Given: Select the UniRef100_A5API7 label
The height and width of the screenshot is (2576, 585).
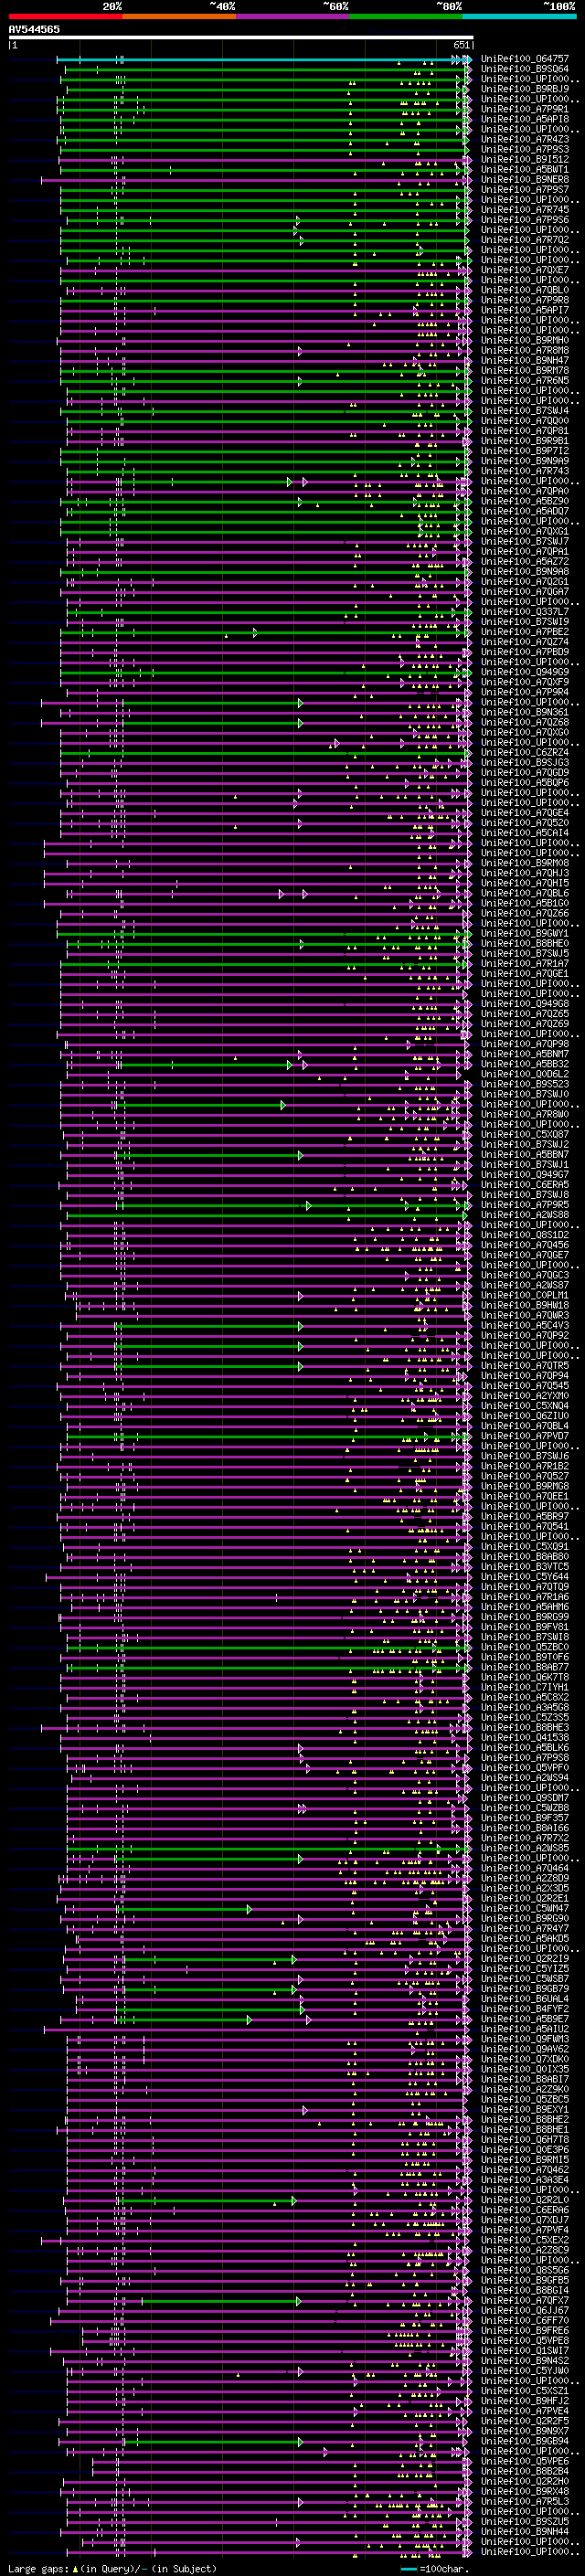Looking at the screenshot, I should click(x=524, y=310).
